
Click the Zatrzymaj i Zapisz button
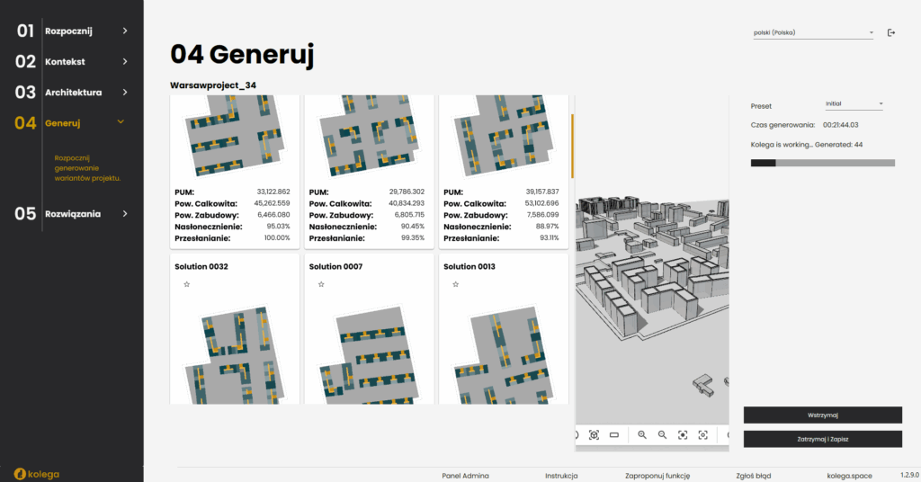pos(822,439)
